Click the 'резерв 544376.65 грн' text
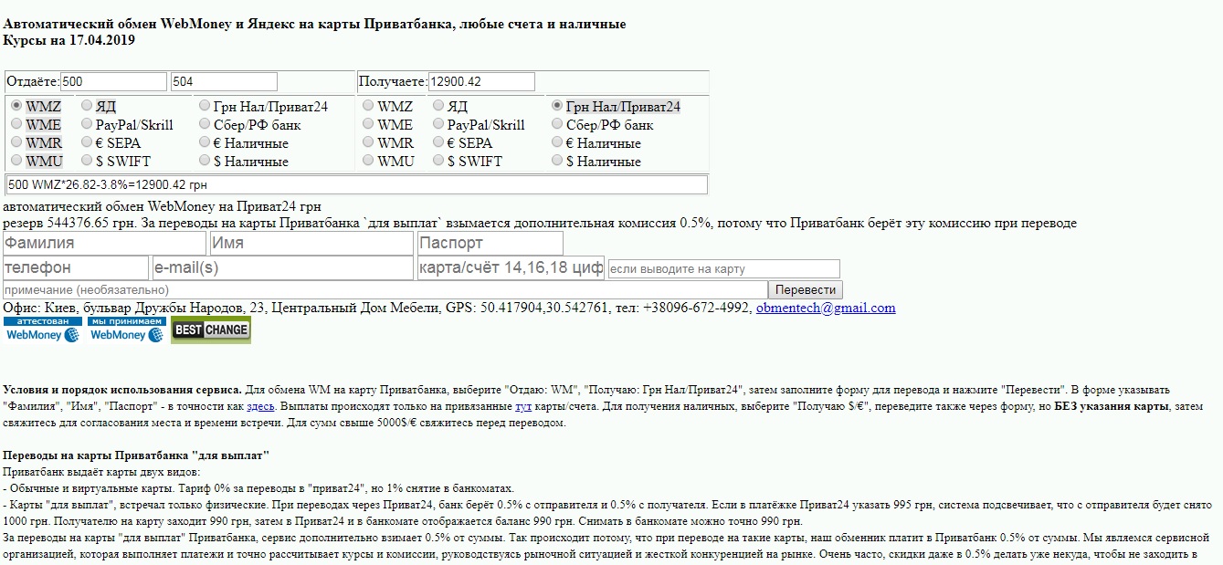This screenshot has height=565, width=1223. (x=69, y=223)
